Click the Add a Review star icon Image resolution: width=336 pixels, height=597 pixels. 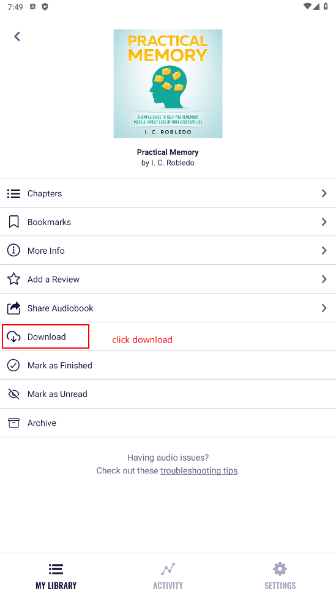coord(13,279)
